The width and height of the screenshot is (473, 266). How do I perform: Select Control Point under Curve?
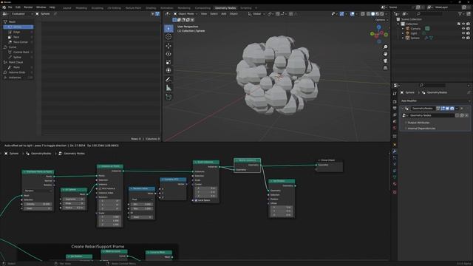tap(18, 52)
